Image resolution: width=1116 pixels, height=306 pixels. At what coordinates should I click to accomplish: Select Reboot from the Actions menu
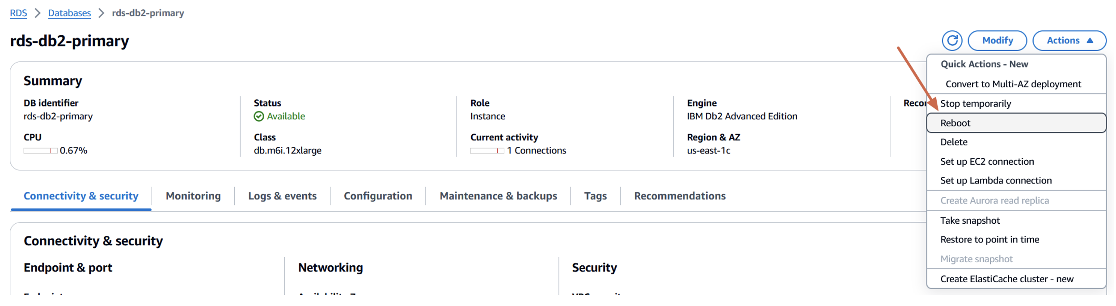click(955, 123)
